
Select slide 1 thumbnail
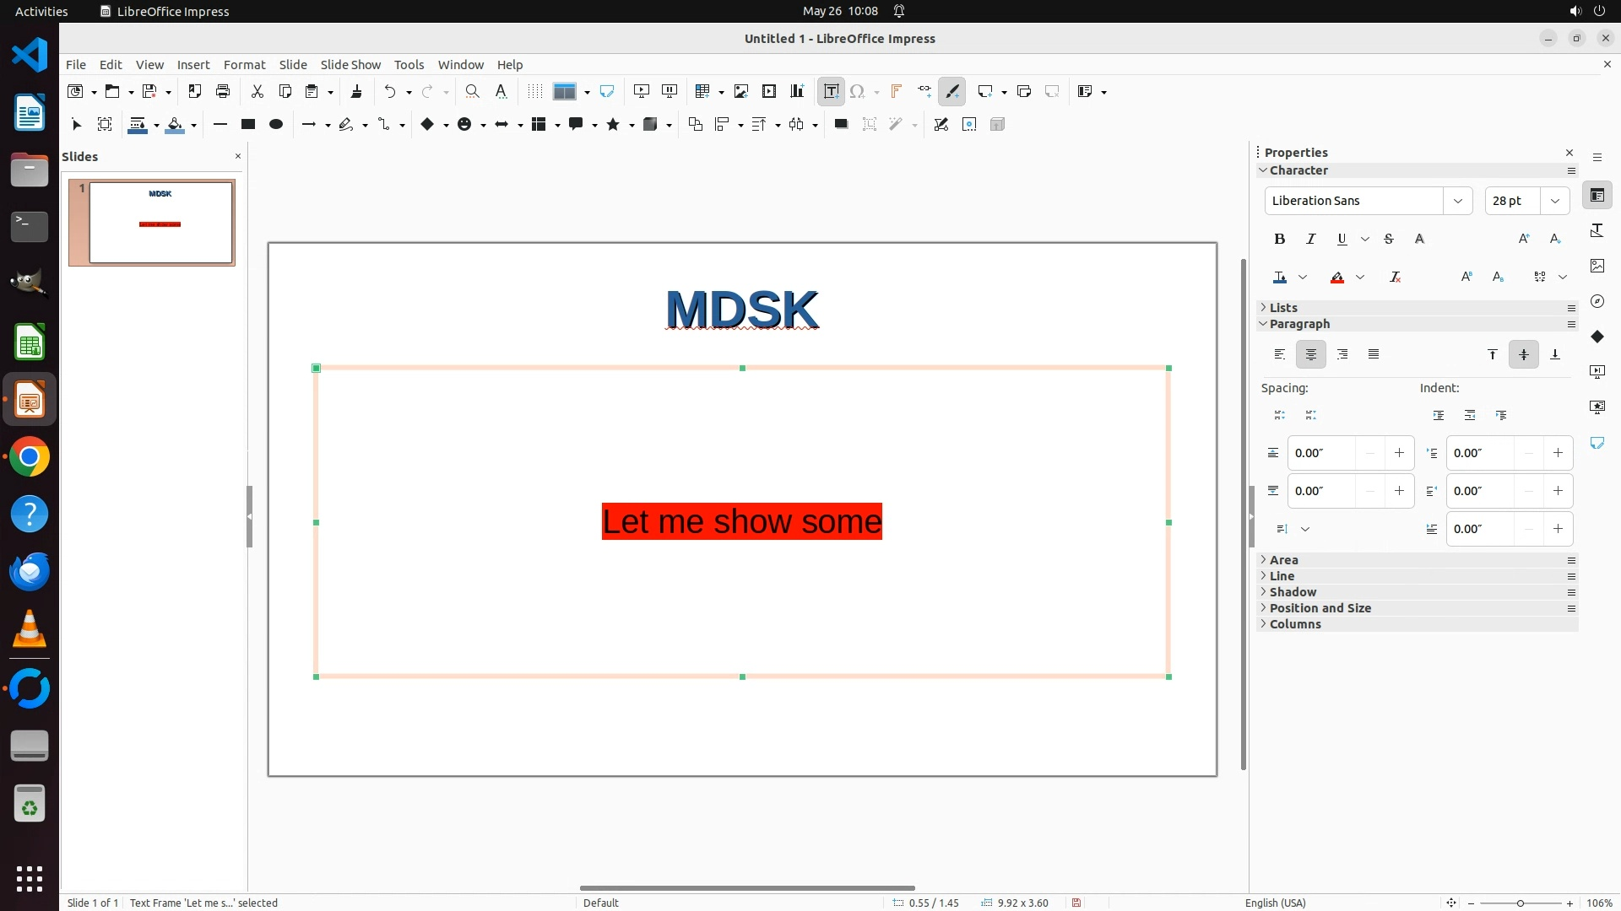(x=160, y=223)
